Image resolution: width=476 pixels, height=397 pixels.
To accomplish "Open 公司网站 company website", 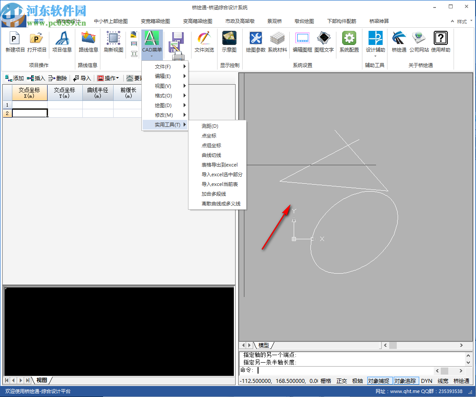I will [419, 42].
